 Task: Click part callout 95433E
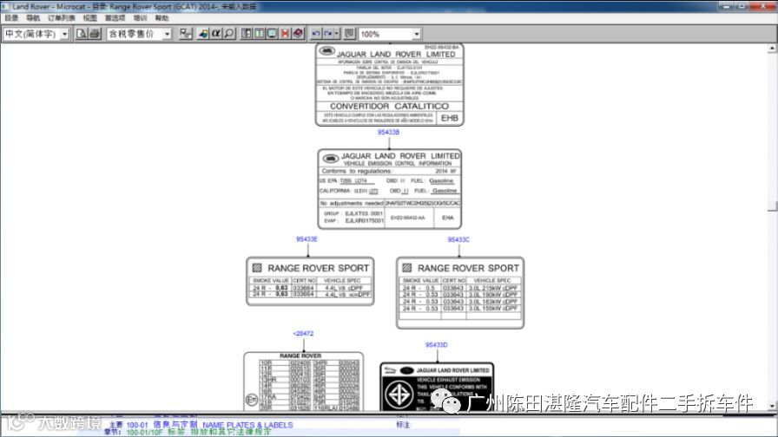point(307,239)
